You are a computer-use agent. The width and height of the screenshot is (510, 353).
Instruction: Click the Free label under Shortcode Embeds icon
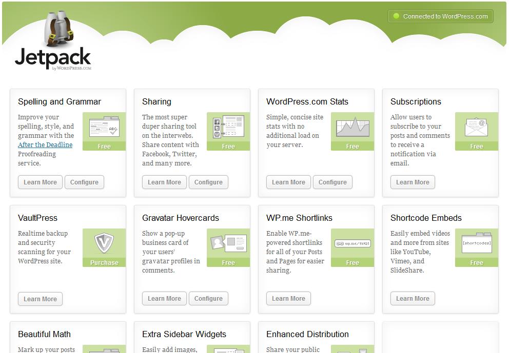click(477, 262)
